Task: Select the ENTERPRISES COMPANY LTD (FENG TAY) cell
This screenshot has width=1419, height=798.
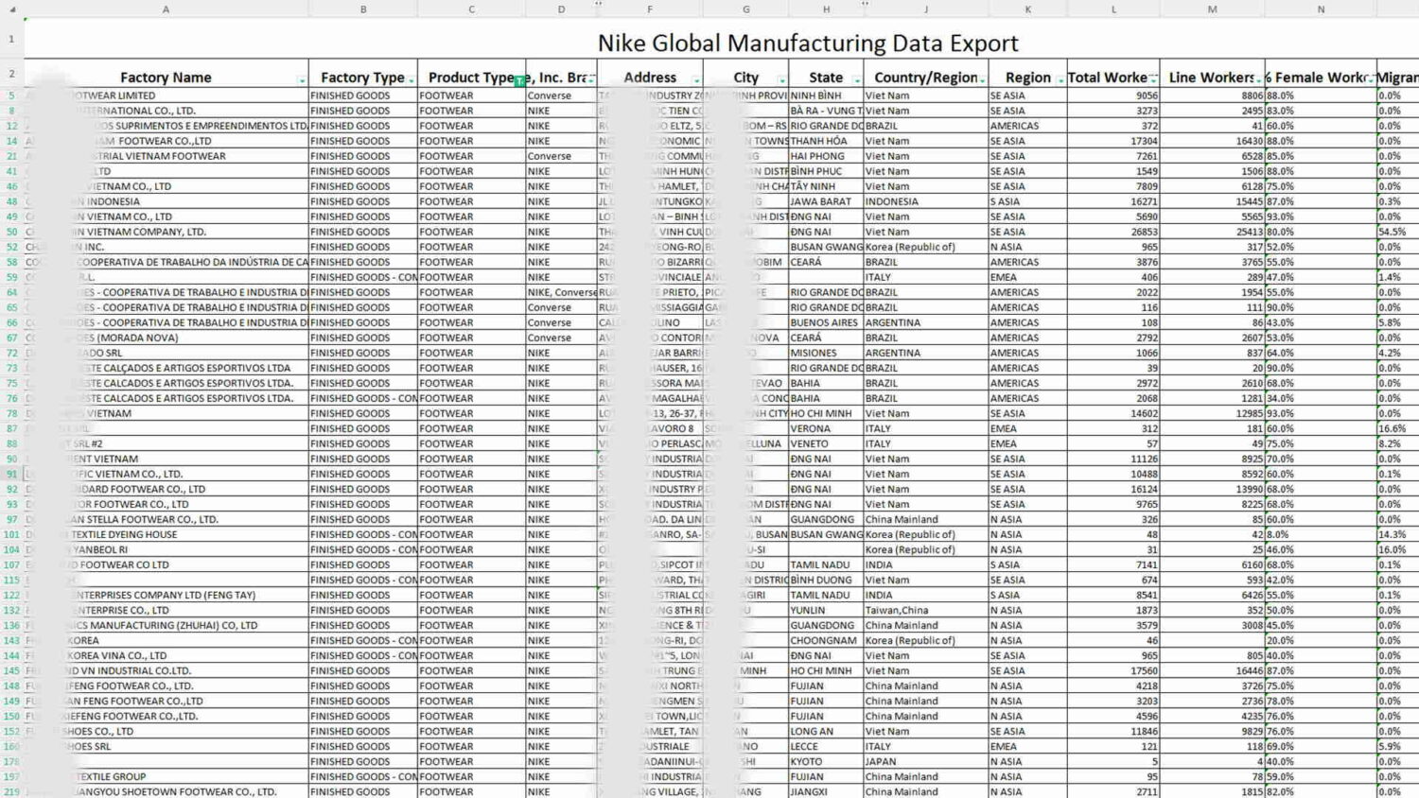Action: pyautogui.click(x=166, y=595)
